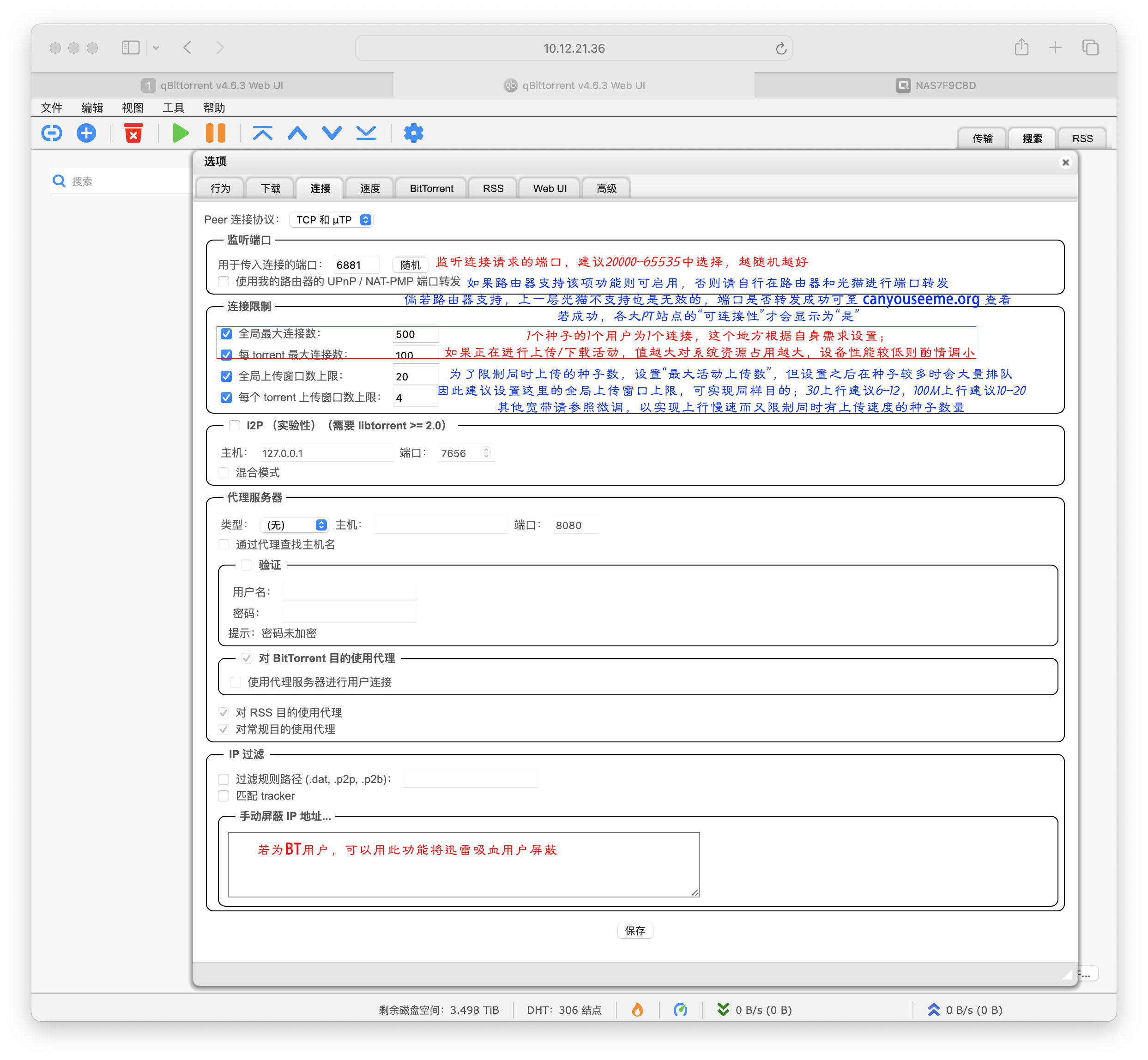The width and height of the screenshot is (1148, 1060).
Task: Open the RSS main tab at top right
Action: tap(1082, 138)
